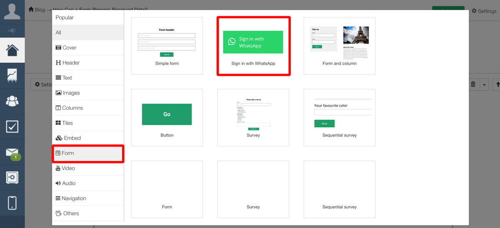Choose the Simple form template
Screen dimensions: 500x228
point(167,46)
